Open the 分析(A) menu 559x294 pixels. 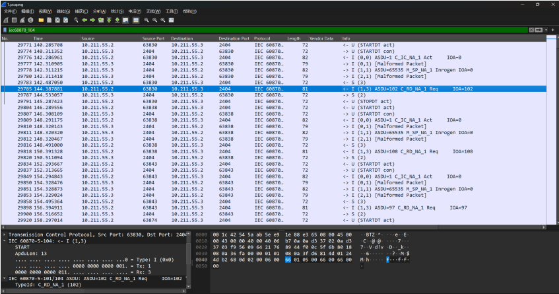100,11
